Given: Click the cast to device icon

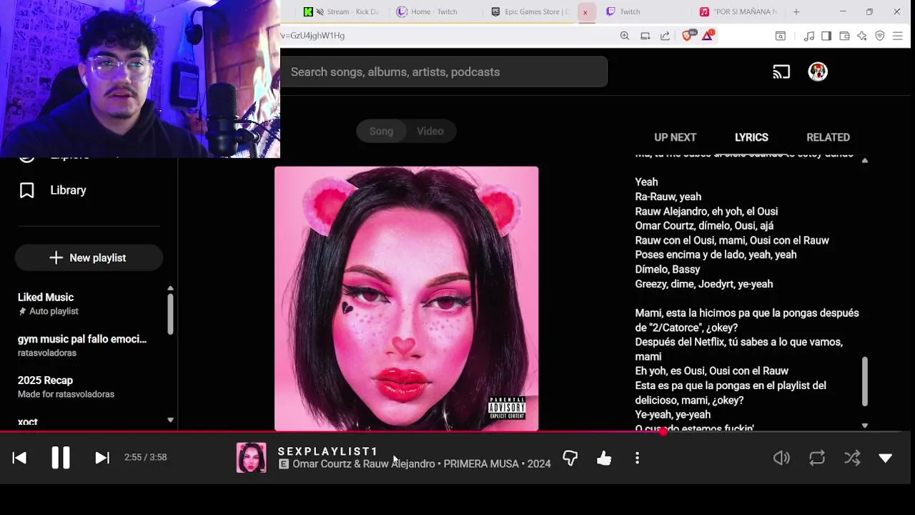Looking at the screenshot, I should click(x=781, y=72).
